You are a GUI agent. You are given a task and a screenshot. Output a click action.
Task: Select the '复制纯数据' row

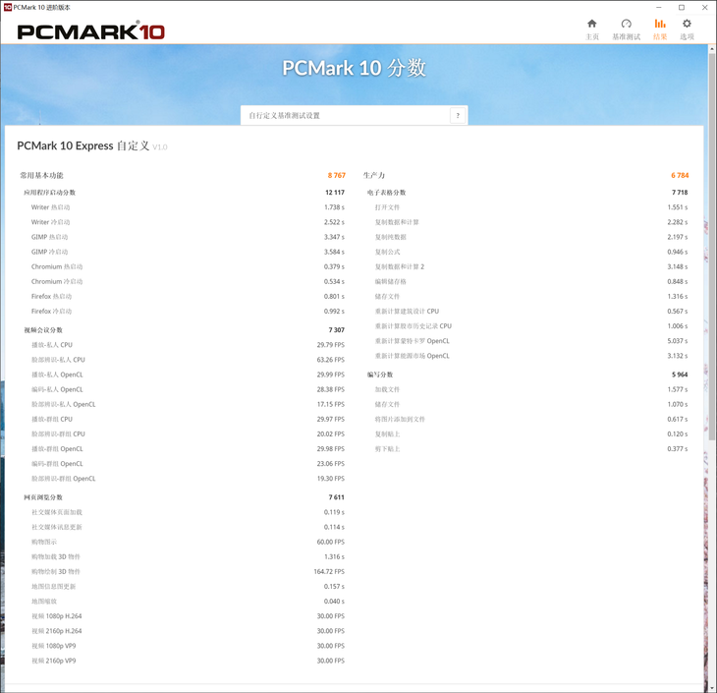coord(531,237)
